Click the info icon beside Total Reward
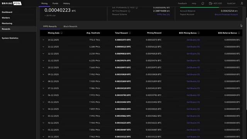Screen dimensions: 247x139 [x=130, y=33]
